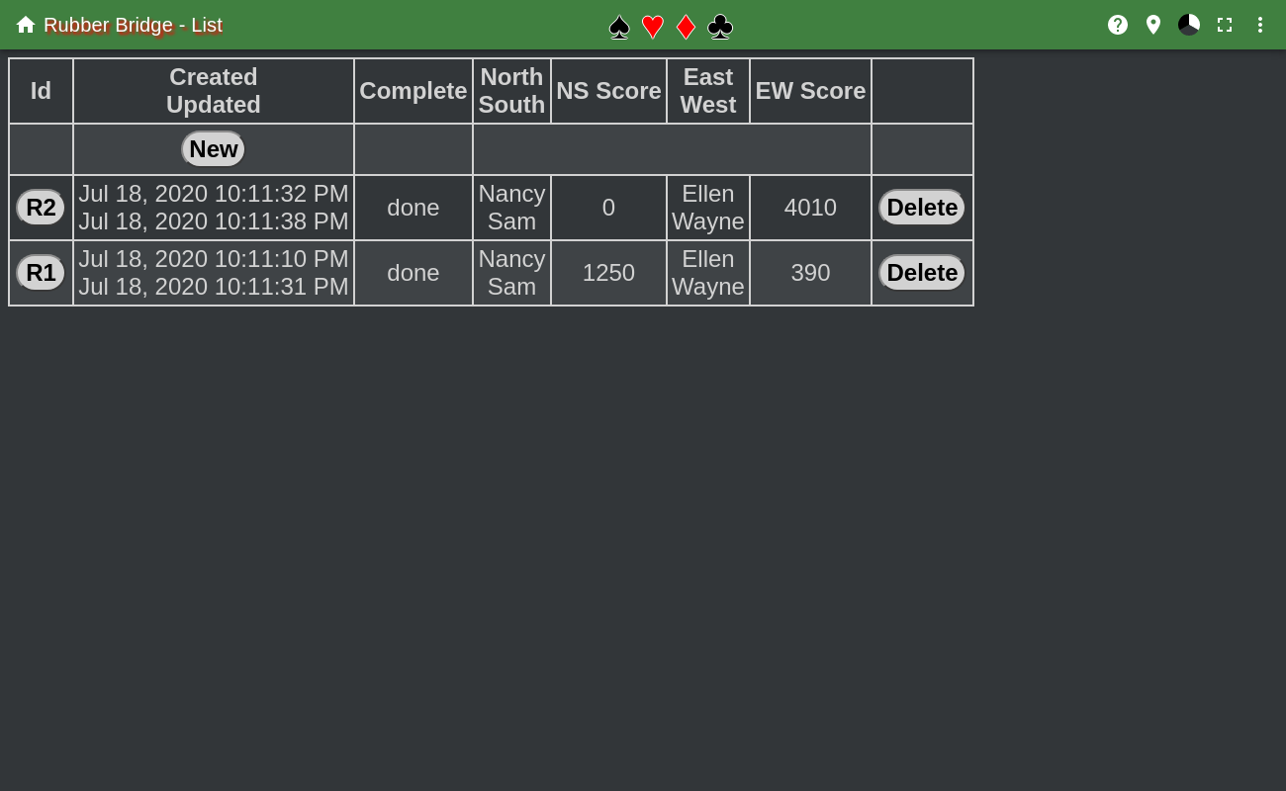Click the Created Updated column header
The image size is (1286, 791).
tap(214, 91)
